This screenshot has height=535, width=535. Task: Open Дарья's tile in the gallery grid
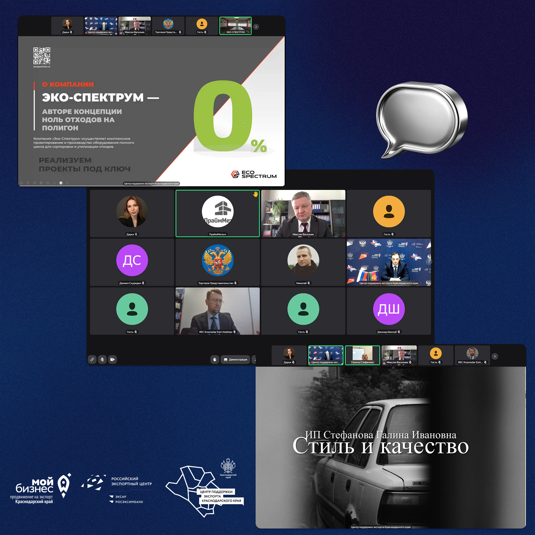132,213
